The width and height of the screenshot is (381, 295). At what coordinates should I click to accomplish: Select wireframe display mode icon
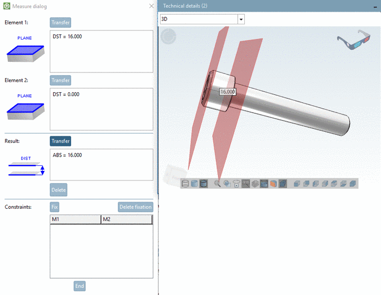(185, 183)
